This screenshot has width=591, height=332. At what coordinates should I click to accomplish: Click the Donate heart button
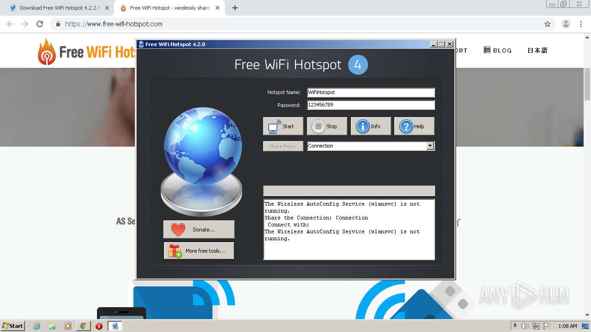[199, 229]
